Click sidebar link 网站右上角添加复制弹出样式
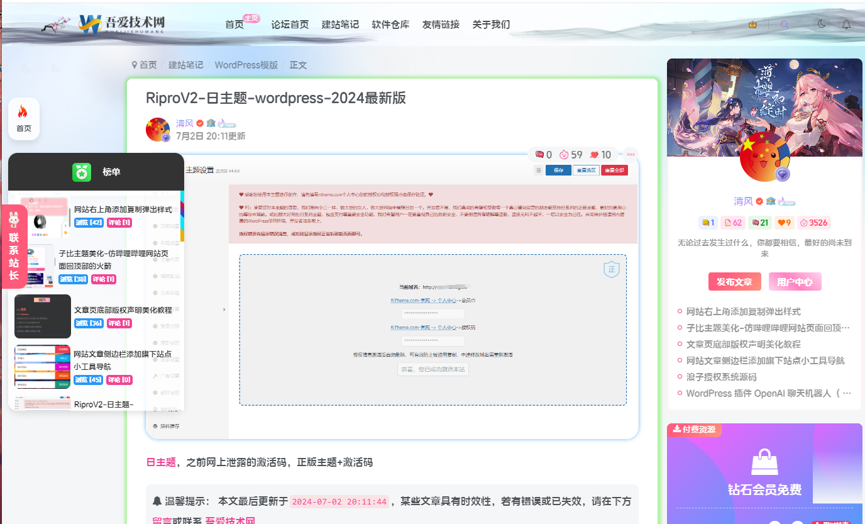Image resolution: width=865 pixels, height=524 pixels. pos(744,311)
